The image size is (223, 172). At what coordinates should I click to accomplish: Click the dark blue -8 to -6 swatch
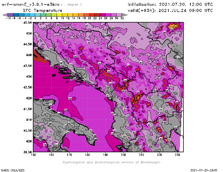tap(16, 15)
